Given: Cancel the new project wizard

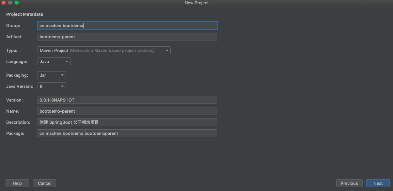Looking at the screenshot, I should click(x=44, y=183).
